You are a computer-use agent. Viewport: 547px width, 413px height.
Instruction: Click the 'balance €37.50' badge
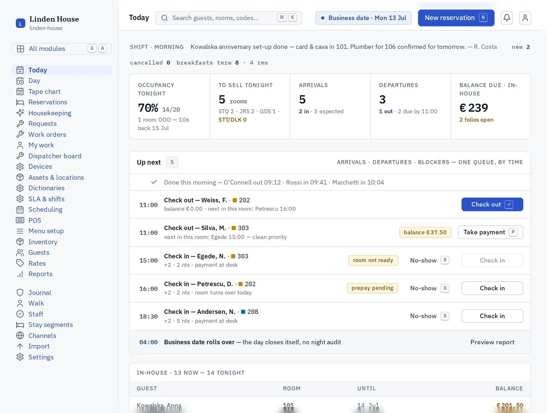pos(425,232)
